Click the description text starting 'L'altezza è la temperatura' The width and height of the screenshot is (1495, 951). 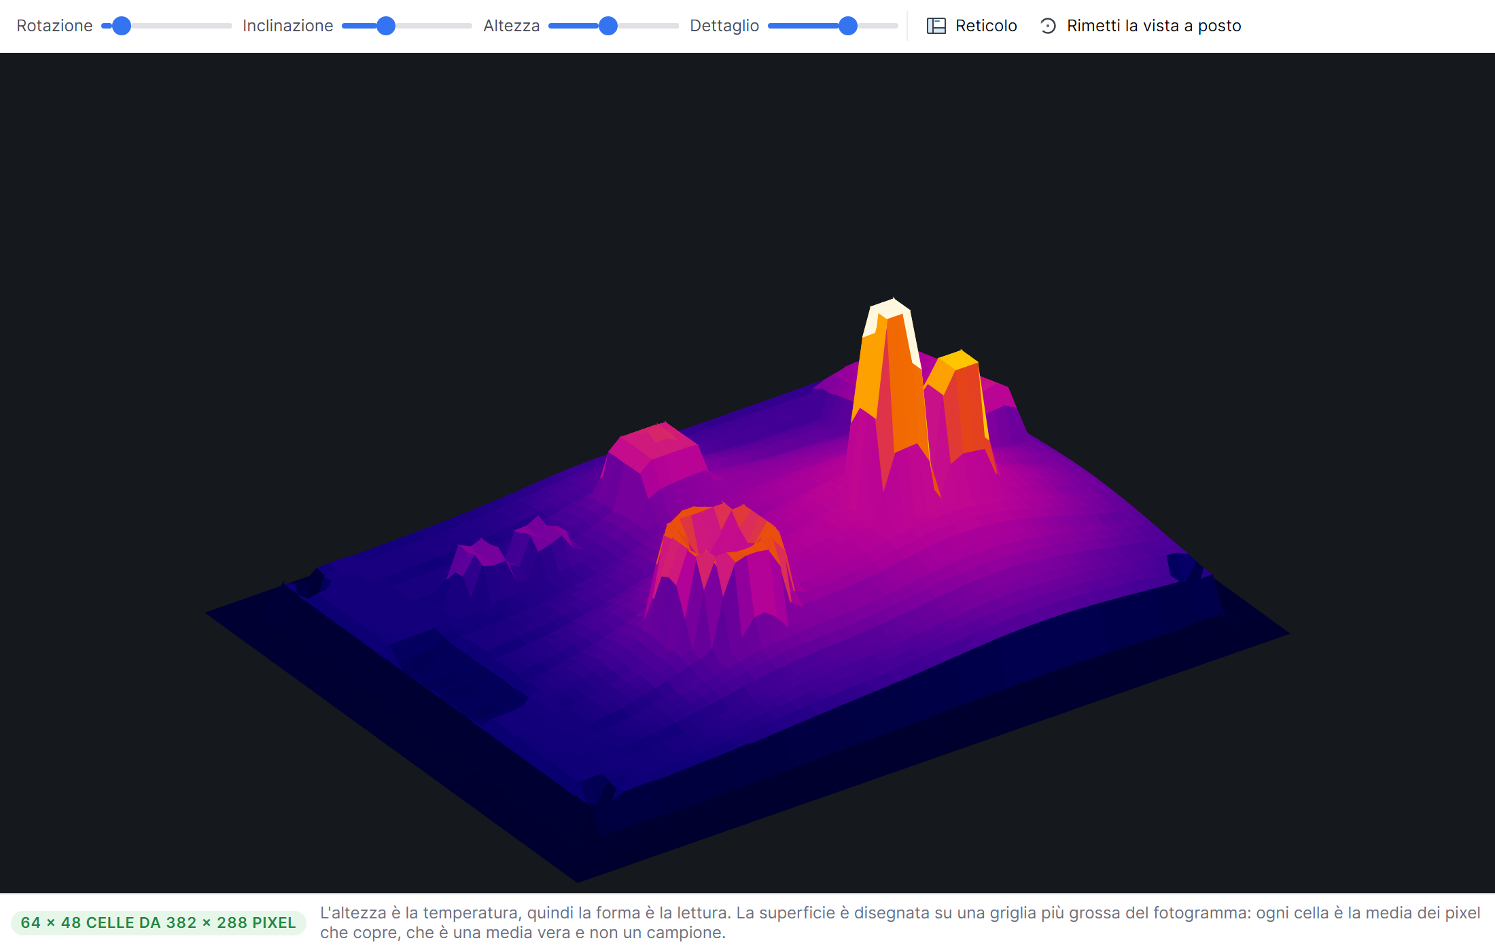(x=900, y=922)
